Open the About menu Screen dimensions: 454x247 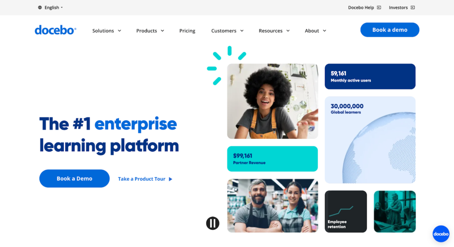[315, 31]
